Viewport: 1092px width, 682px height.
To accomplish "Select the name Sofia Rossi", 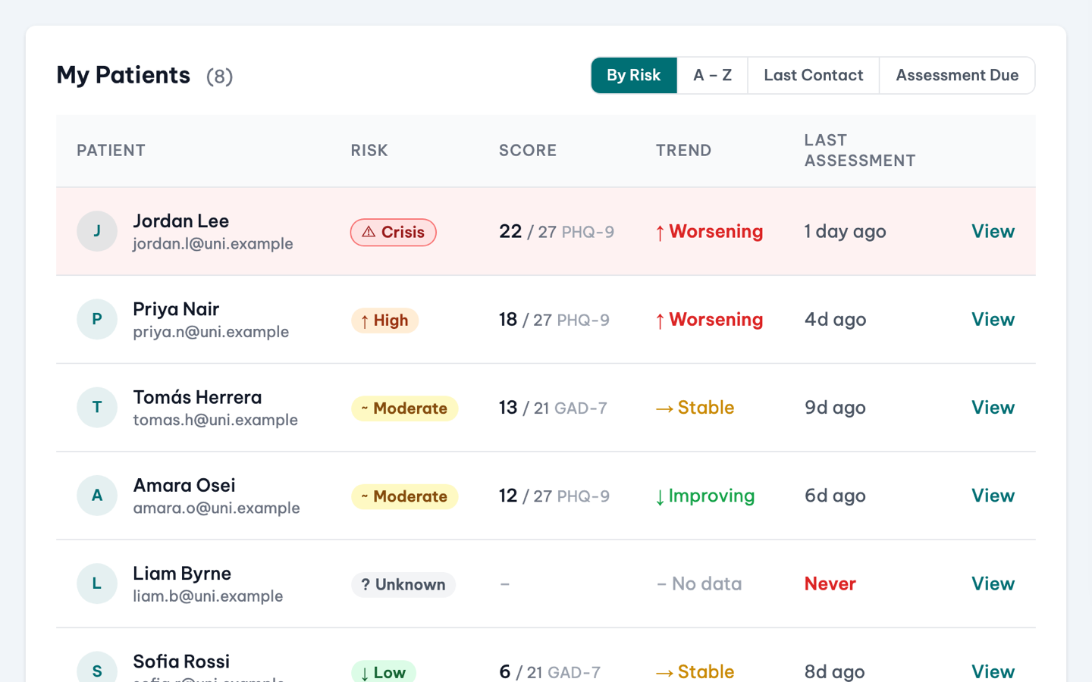I will [x=181, y=661].
